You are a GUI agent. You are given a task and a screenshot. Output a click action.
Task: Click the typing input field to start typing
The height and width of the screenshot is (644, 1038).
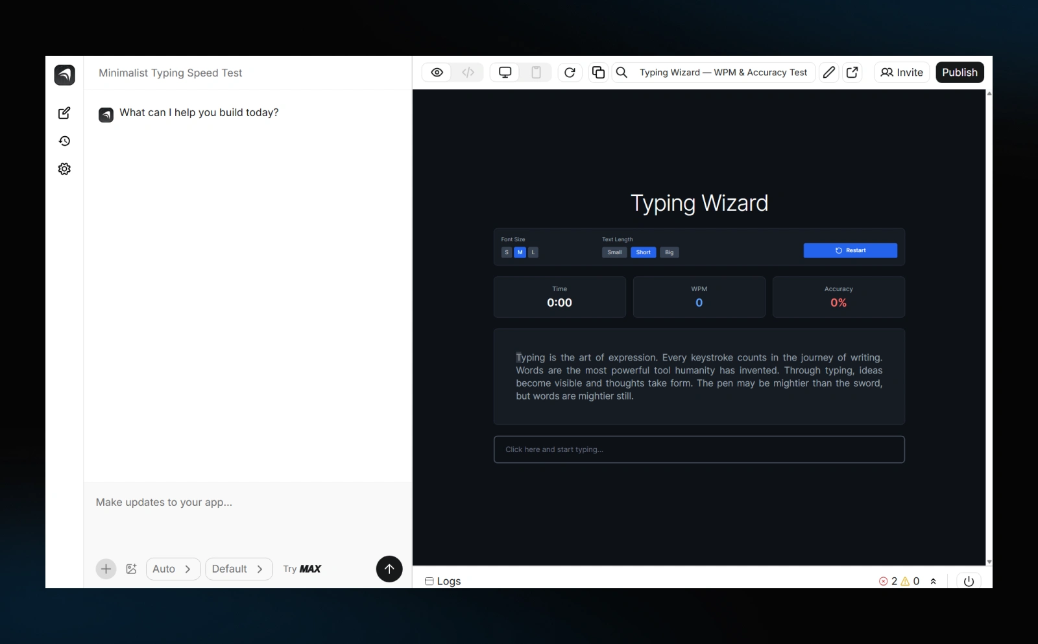pyautogui.click(x=699, y=449)
